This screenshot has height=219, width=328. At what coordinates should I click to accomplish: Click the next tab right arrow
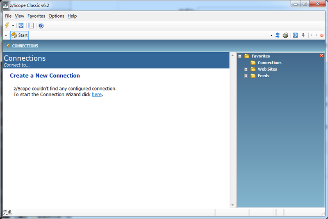coord(317,35)
